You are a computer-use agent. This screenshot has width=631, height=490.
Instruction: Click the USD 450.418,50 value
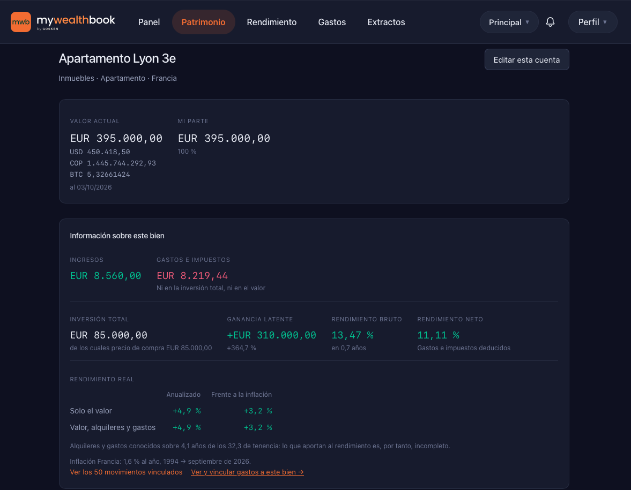click(x=100, y=152)
